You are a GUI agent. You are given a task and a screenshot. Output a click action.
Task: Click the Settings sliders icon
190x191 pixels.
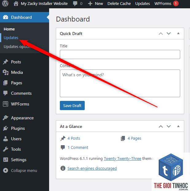click(x=6, y=160)
